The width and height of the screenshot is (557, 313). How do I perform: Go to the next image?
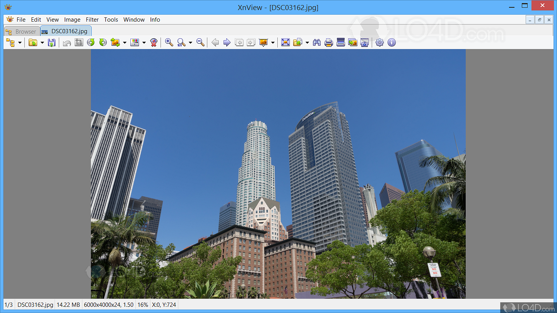pos(227,43)
